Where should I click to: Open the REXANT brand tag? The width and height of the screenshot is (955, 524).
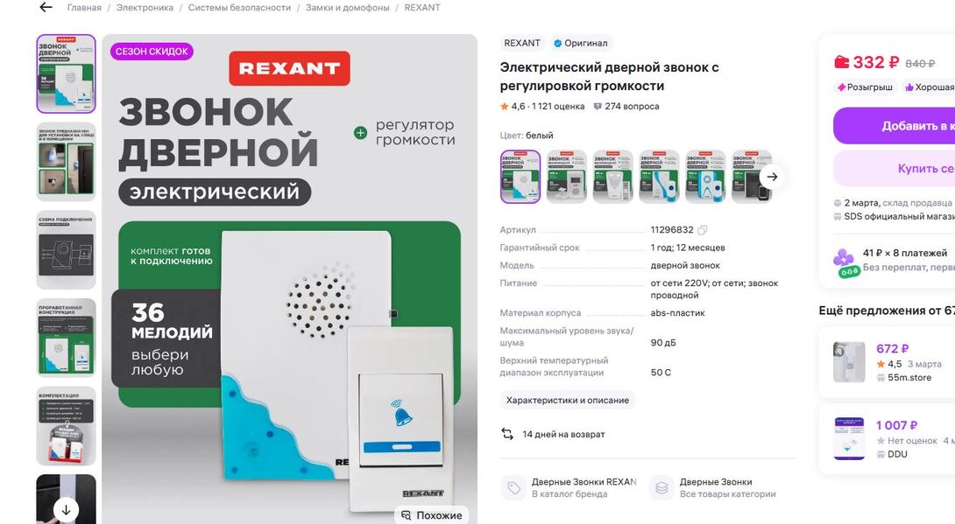pyautogui.click(x=522, y=43)
